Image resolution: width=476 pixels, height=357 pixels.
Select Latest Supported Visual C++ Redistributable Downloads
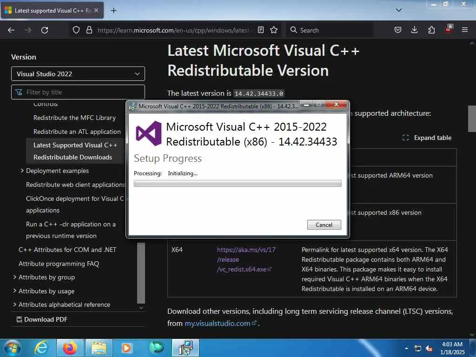pyautogui.click(x=75, y=151)
